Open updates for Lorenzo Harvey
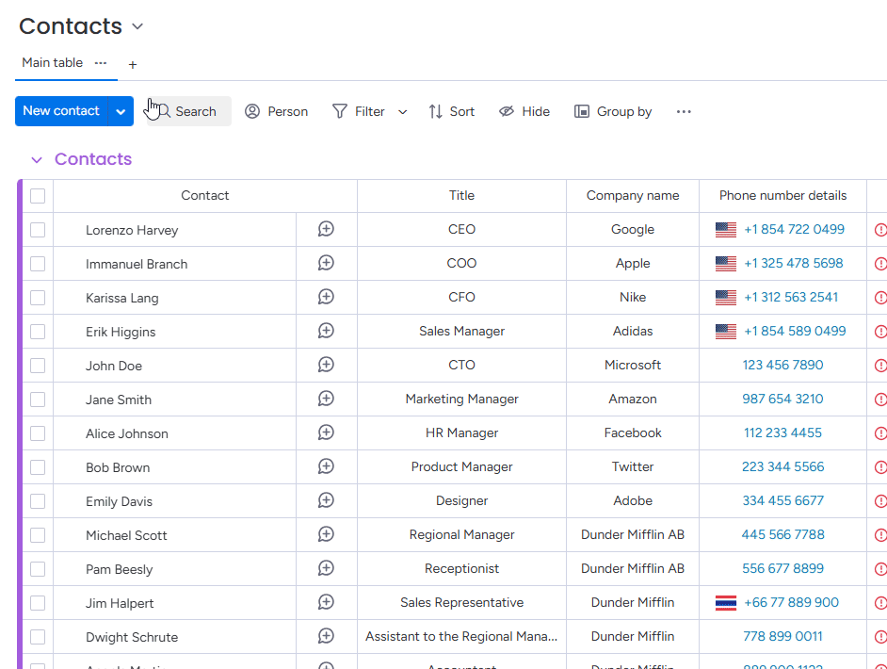Viewport: 887px width, 669px height. coord(325,229)
